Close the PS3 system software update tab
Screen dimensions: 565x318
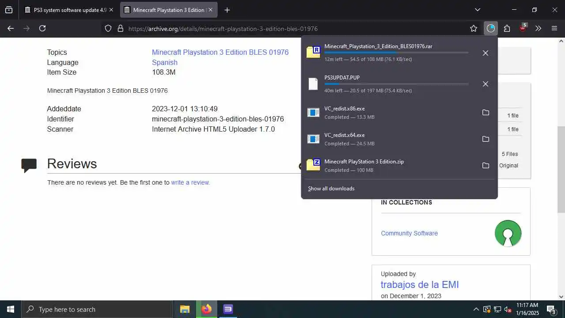click(x=111, y=10)
